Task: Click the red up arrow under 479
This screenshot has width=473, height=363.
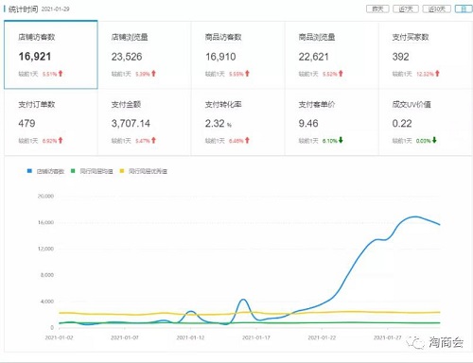Action: pos(61,140)
